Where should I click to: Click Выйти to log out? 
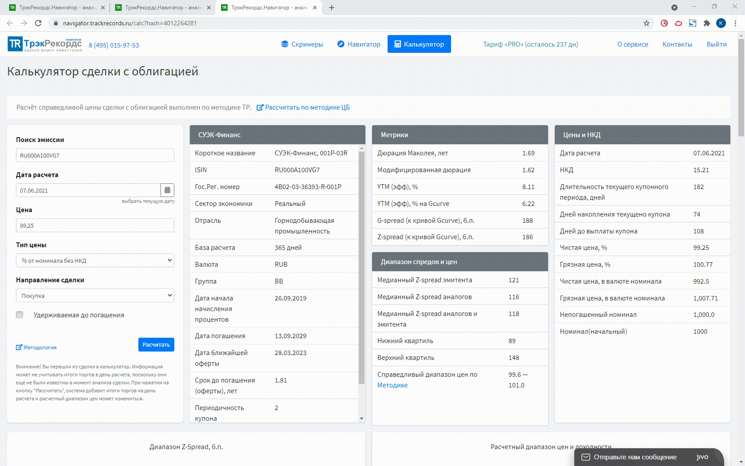tap(717, 44)
